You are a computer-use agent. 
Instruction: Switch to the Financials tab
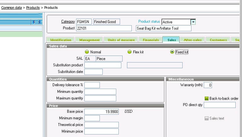(x=151, y=40)
